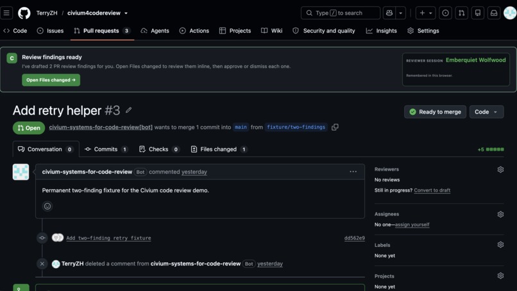The height and width of the screenshot is (291, 517).
Task: Click the +5 diffstat indicator
Action: point(490,149)
